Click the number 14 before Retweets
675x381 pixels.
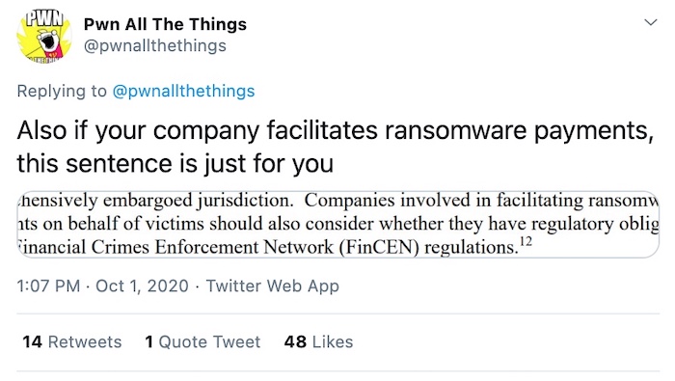[x=32, y=341]
